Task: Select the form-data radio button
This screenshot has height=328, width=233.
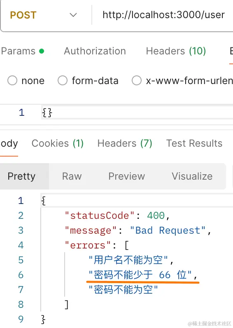Action: coord(63,80)
